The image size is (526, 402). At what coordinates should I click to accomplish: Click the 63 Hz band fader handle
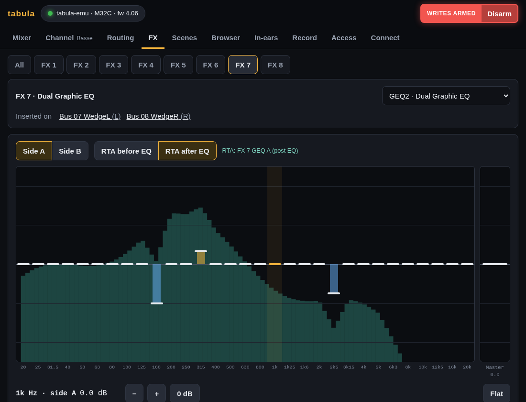click(97, 264)
